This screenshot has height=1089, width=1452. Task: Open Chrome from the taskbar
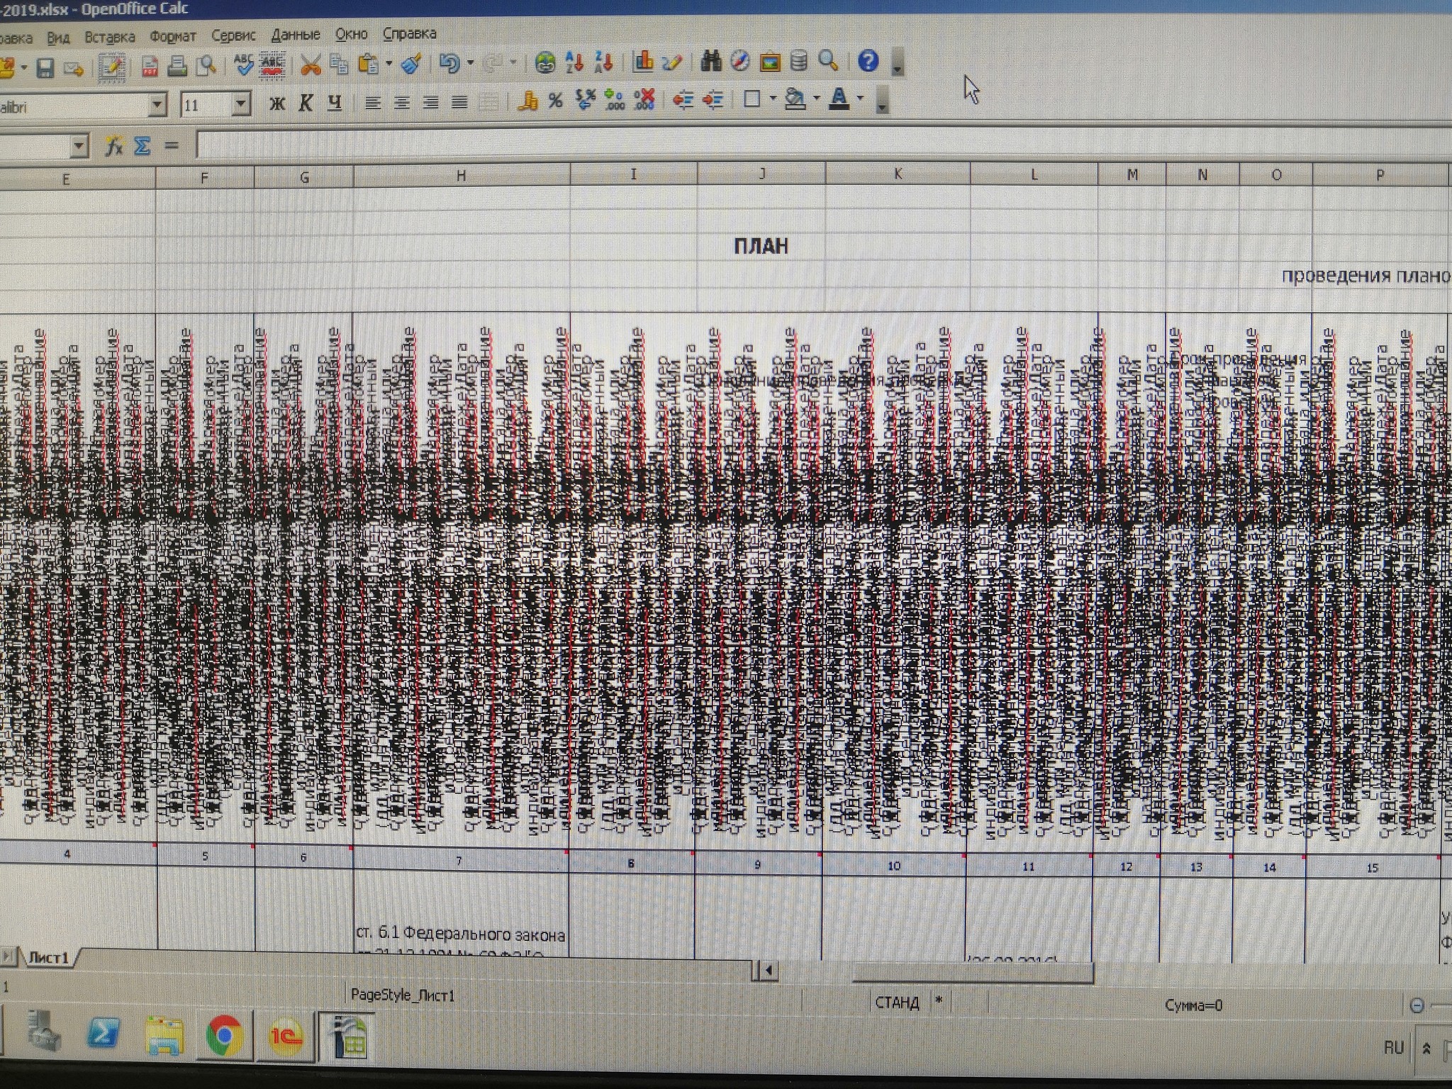point(225,1036)
